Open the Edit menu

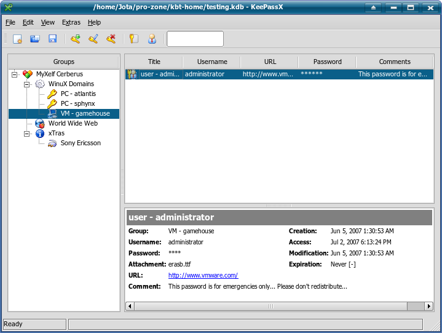click(28, 22)
